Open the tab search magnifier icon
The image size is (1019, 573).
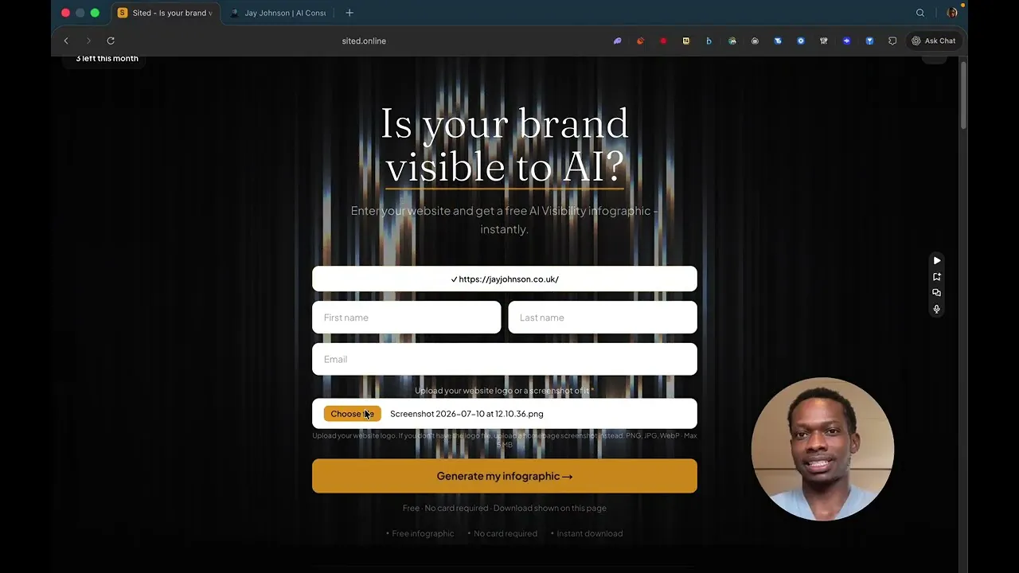(920, 13)
